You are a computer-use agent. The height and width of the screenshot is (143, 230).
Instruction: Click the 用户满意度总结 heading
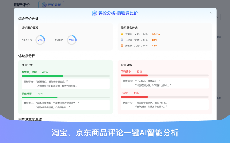tap(30, 119)
